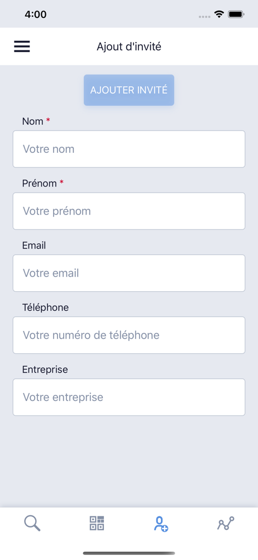Open the hamburger menu
This screenshot has height=560, width=258.
tap(22, 46)
